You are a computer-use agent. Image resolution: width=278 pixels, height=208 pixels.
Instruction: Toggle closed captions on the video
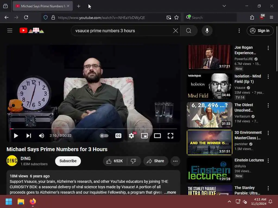118,136
